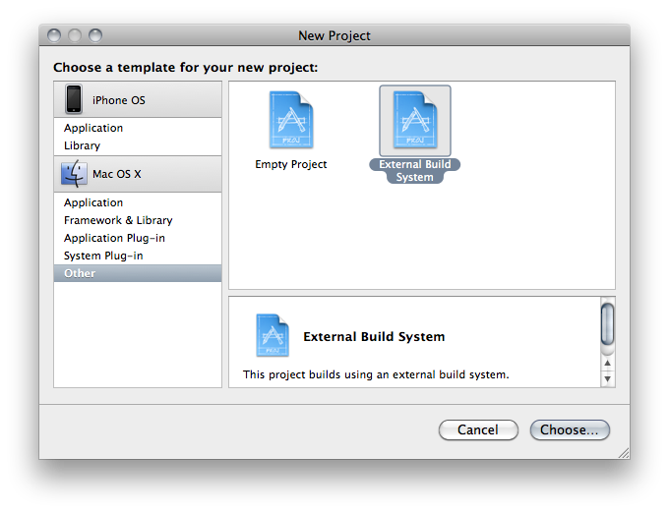Screen dimensions: 669x513
Task: Click the description scroll down arrow
Action: coord(608,378)
